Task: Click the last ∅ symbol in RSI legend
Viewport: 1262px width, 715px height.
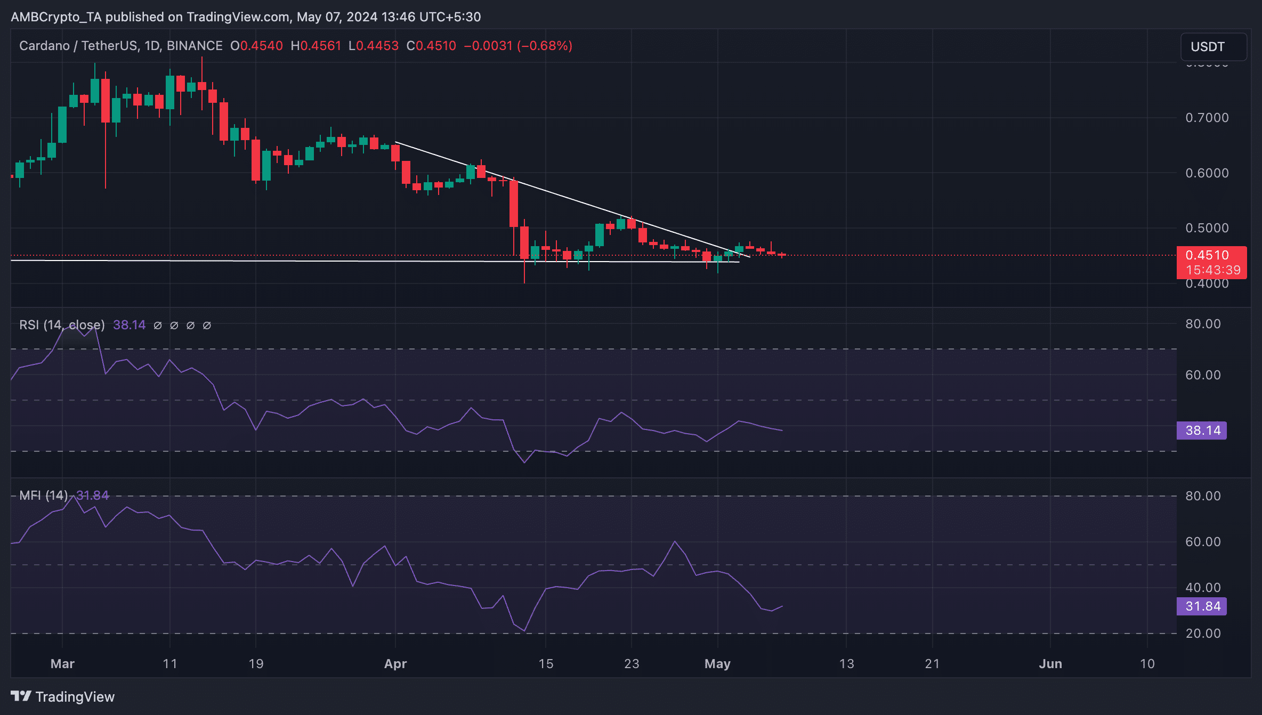Action: click(x=207, y=326)
